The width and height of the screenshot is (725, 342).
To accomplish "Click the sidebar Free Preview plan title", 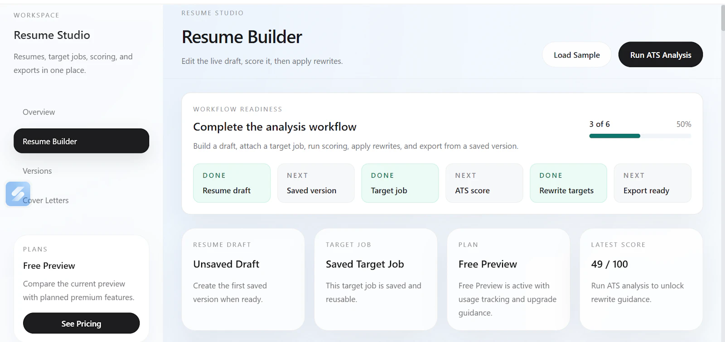I will (49, 266).
